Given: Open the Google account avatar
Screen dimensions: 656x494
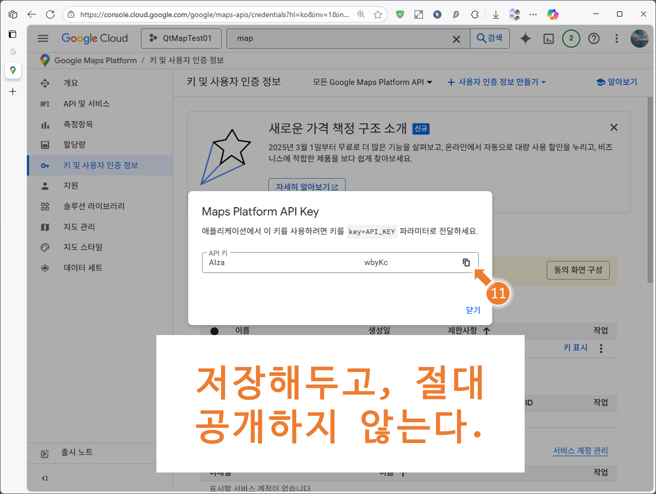Looking at the screenshot, I should pos(639,39).
